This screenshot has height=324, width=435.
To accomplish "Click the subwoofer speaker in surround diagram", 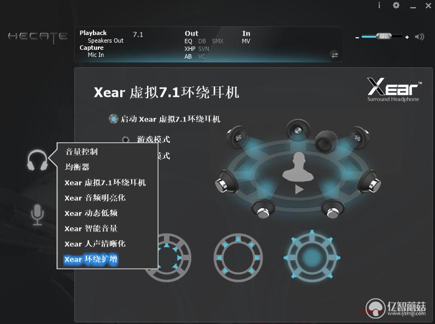I will coord(326,142).
